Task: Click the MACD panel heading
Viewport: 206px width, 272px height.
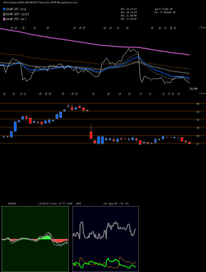Action: [12, 204]
